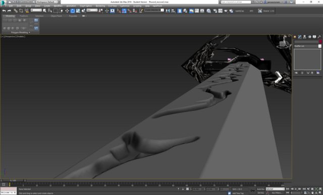Click the Redo arrow in main toolbar
The width and height of the screenshot is (323, 195).
pyautogui.click(x=9, y=11)
